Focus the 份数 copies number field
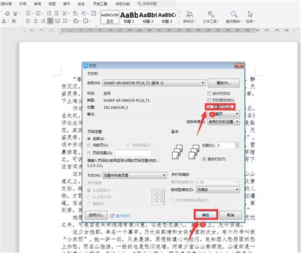The width and height of the screenshot is (301, 253). (x=226, y=145)
